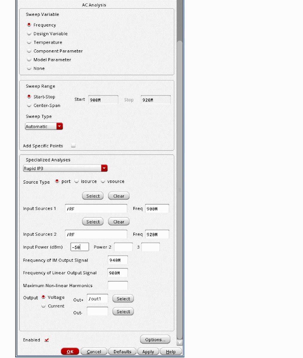Click the Input Power (dBm) field
Screen dimensions: 303x358
pyautogui.click(x=80, y=247)
